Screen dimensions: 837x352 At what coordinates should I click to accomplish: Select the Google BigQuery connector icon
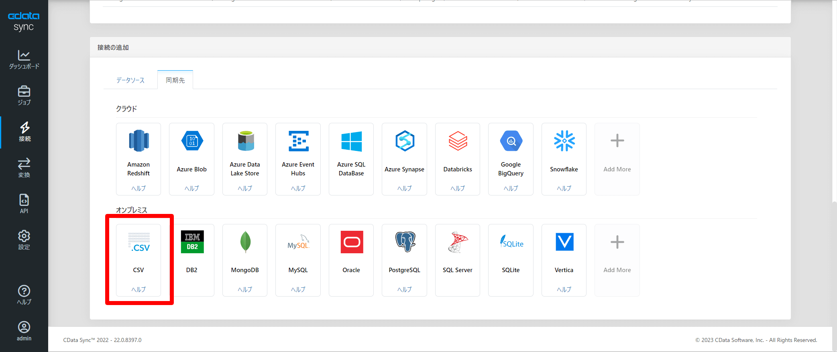511,141
